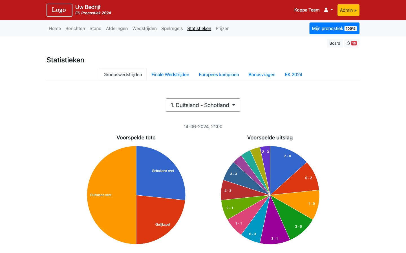Click the notification bell icon
Screen dimensions: 406x253
pyautogui.click(x=348, y=43)
